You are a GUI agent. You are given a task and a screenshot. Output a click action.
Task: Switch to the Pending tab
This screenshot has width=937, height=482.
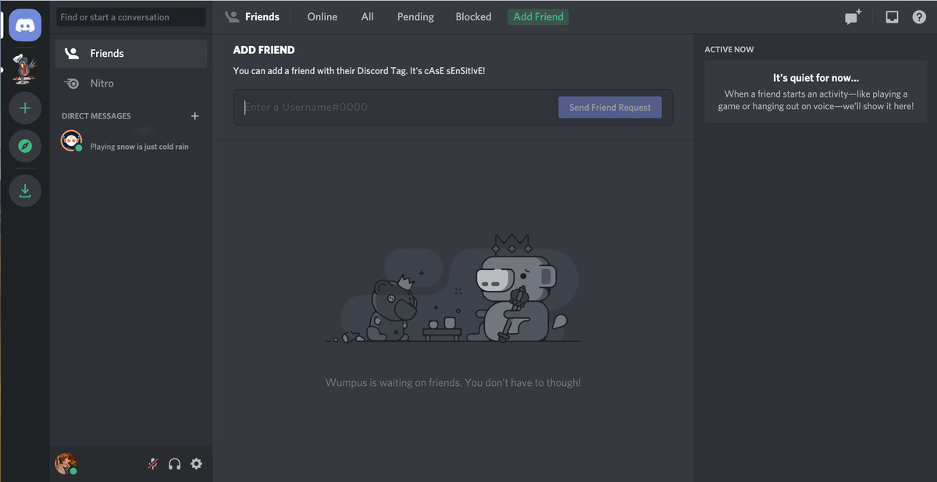click(415, 16)
